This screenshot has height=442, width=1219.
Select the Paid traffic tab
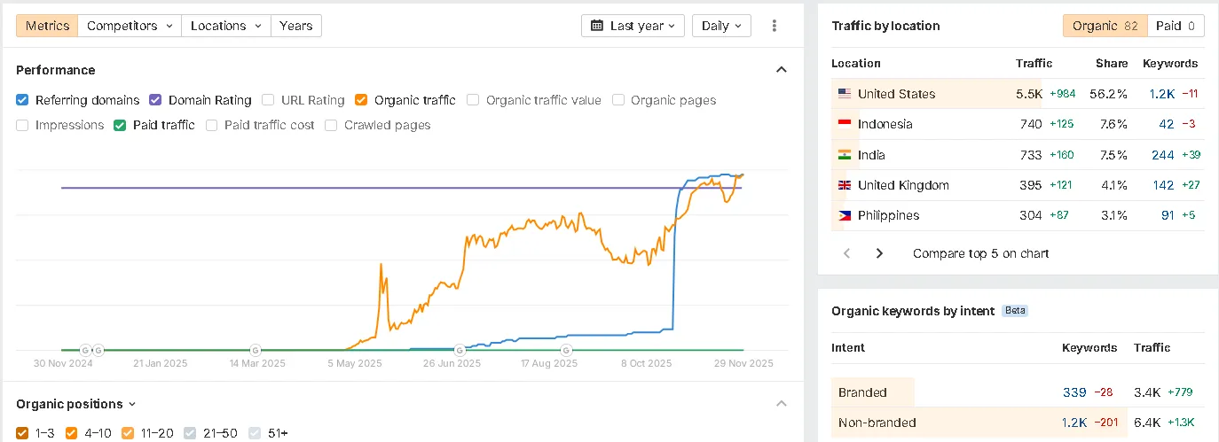tap(1176, 26)
